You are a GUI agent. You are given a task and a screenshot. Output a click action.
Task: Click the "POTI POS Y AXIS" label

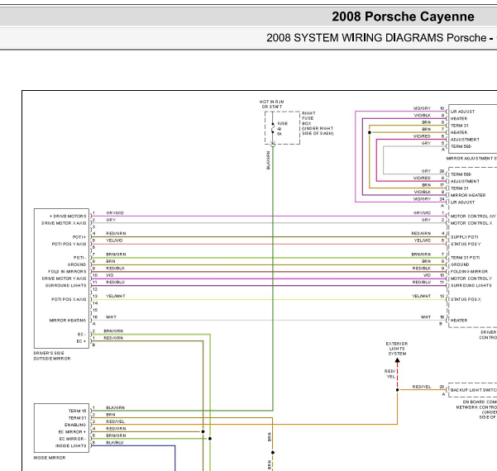pos(69,244)
